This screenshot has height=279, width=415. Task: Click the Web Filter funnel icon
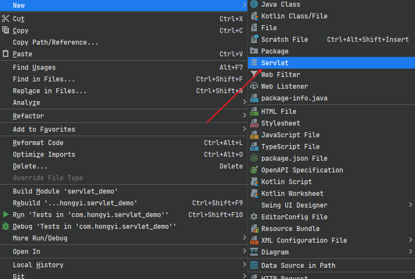254,75
